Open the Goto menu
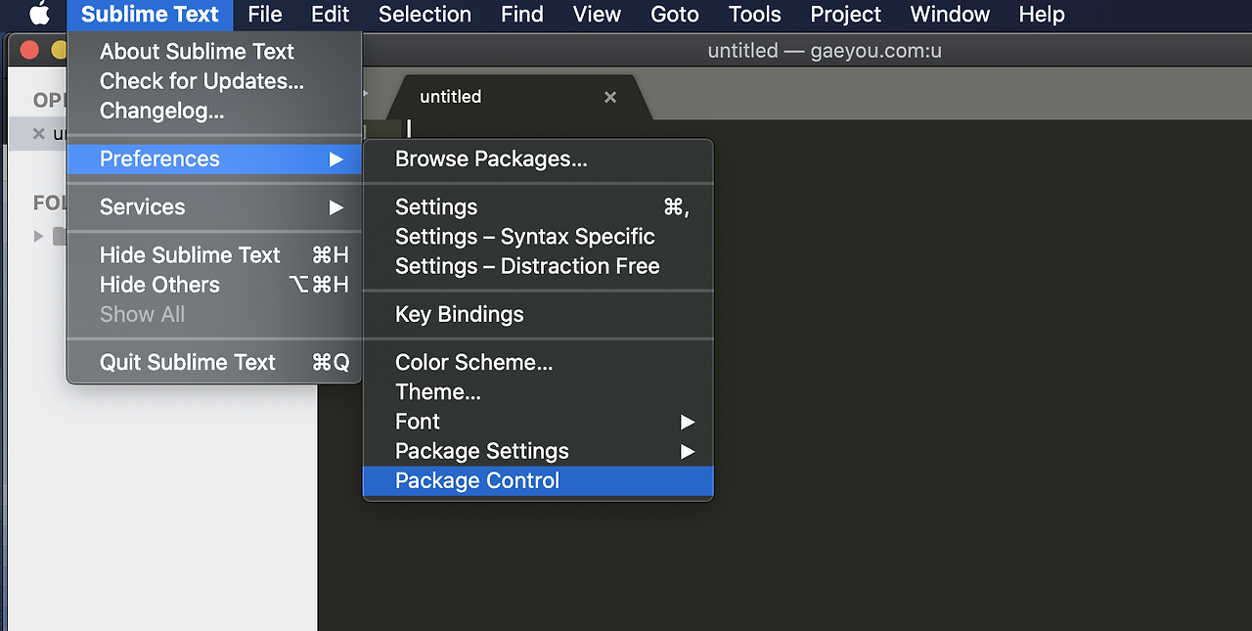Image resolution: width=1252 pixels, height=631 pixels. [x=675, y=15]
